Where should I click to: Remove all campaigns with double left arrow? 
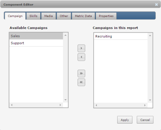[81, 82]
